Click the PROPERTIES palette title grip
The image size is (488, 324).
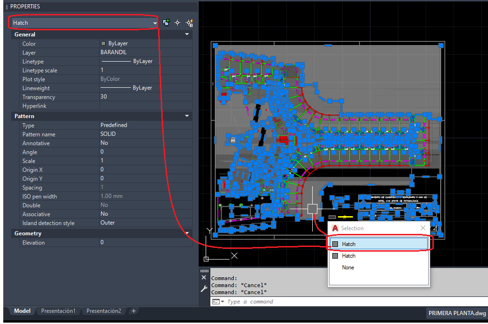click(x=7, y=7)
